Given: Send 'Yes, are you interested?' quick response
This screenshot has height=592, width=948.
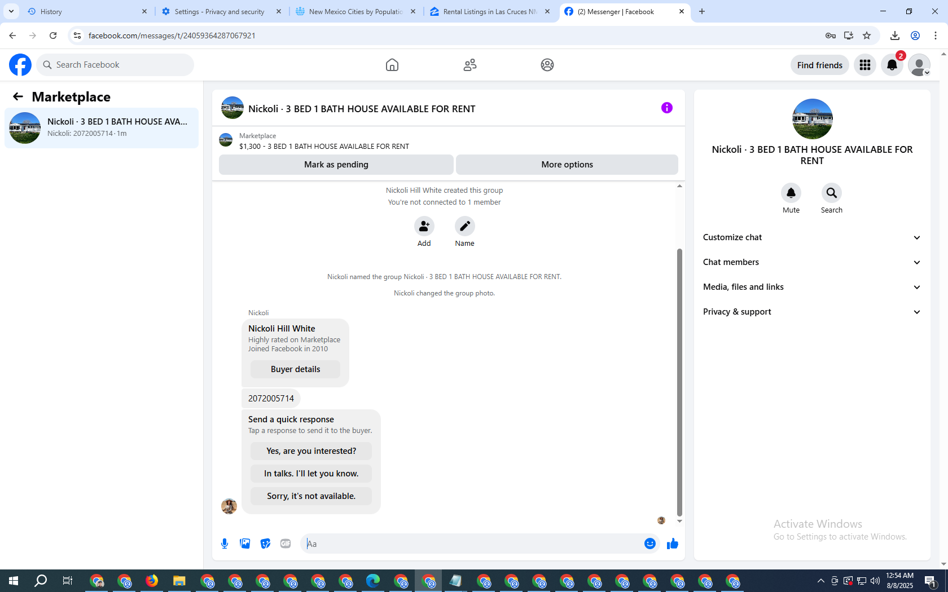Looking at the screenshot, I should [311, 451].
